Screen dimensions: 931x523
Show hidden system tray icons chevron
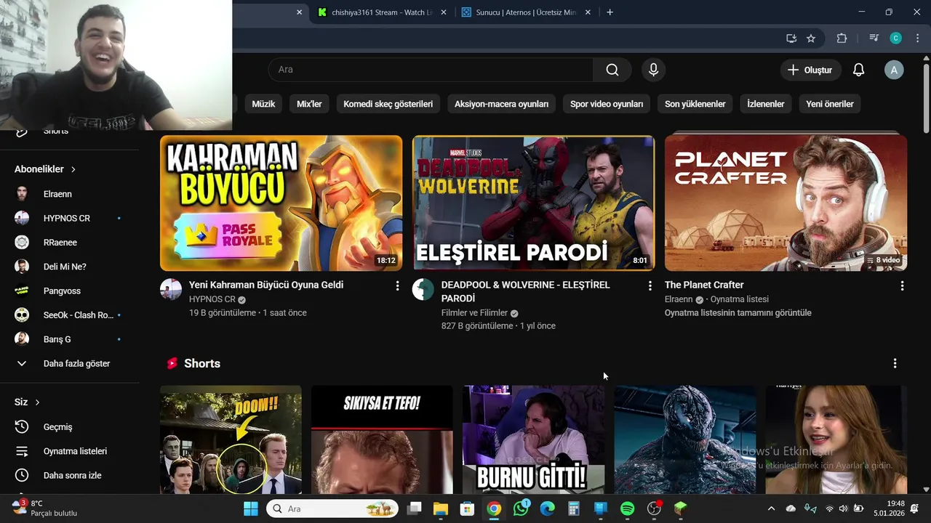pos(771,508)
